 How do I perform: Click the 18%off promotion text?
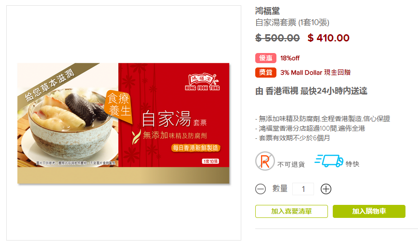[290, 58]
